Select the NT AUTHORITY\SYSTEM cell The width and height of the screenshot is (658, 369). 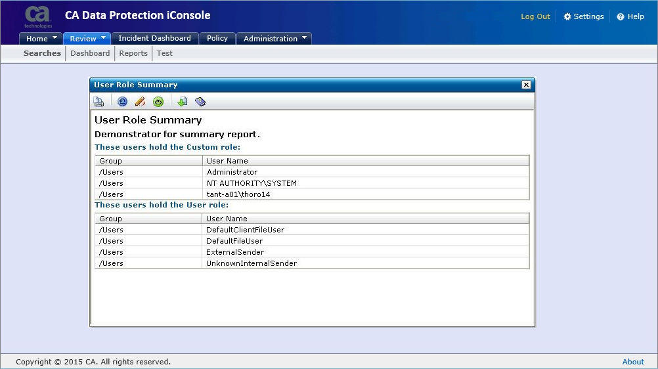click(x=366, y=183)
